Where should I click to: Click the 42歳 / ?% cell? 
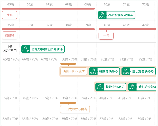click(144, 98)
